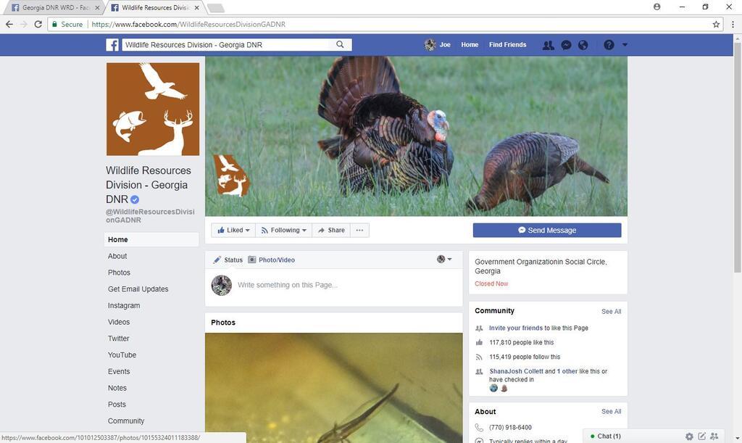
Task: Click ShanaJosh Collett link
Action: click(x=516, y=371)
